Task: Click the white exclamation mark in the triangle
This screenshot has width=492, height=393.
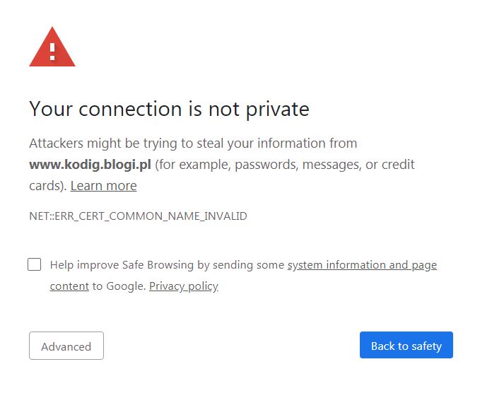Action: [x=52, y=52]
